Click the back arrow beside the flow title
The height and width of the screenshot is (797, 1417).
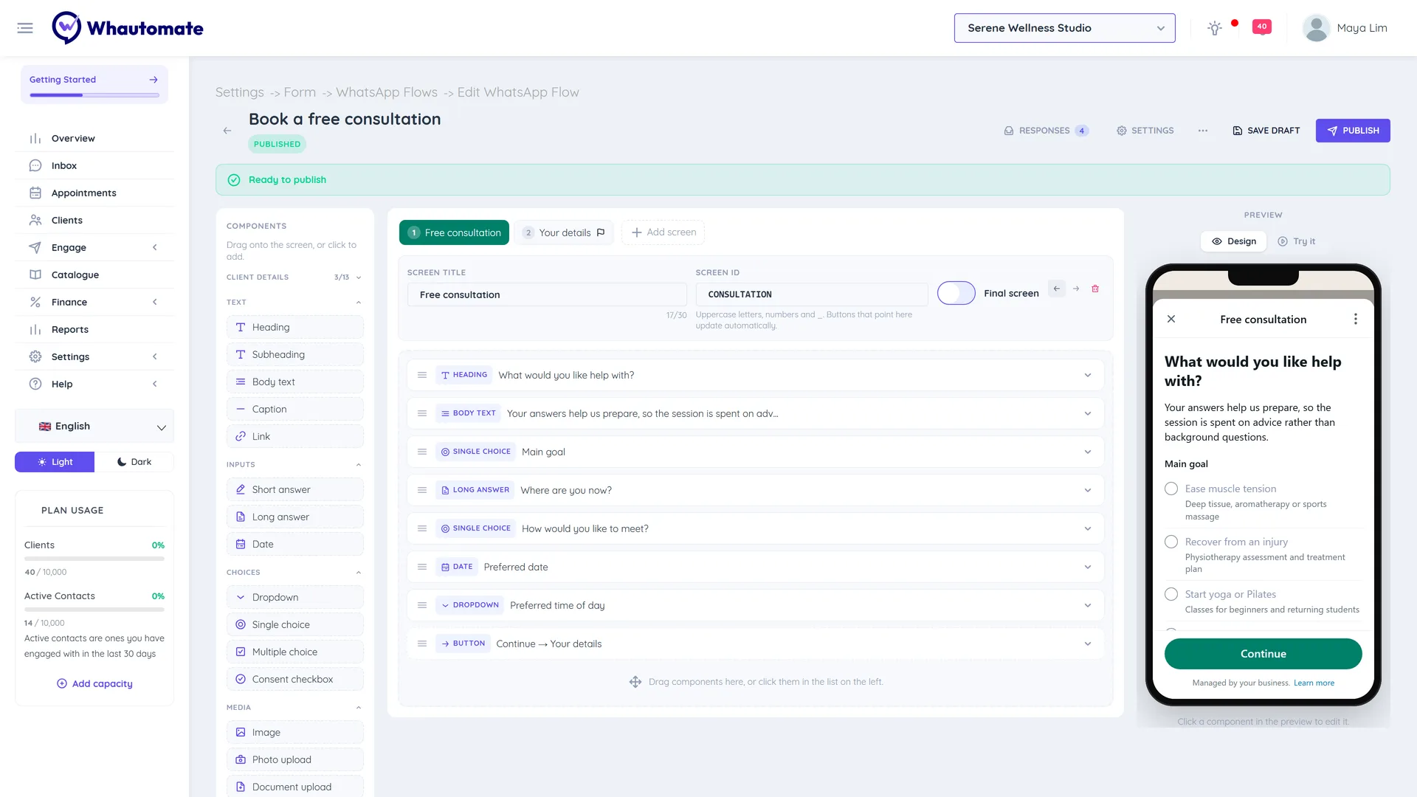(227, 131)
